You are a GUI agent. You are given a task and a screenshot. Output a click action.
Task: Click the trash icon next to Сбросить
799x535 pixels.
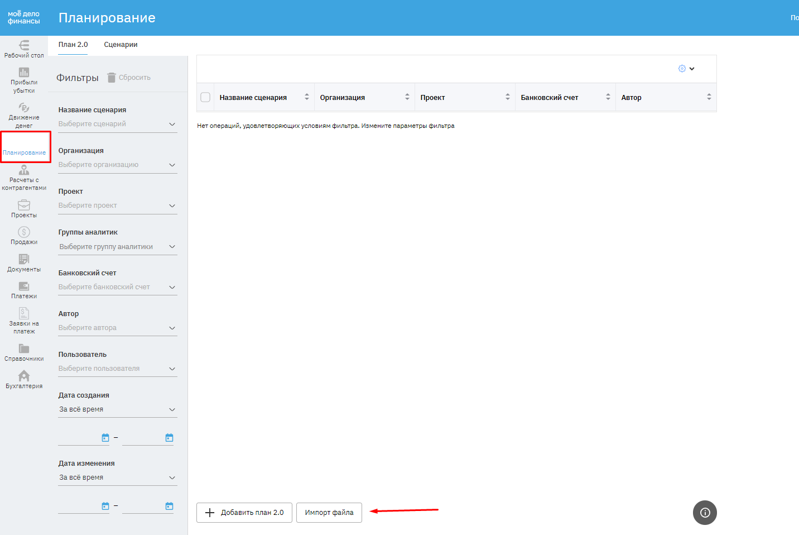click(112, 78)
